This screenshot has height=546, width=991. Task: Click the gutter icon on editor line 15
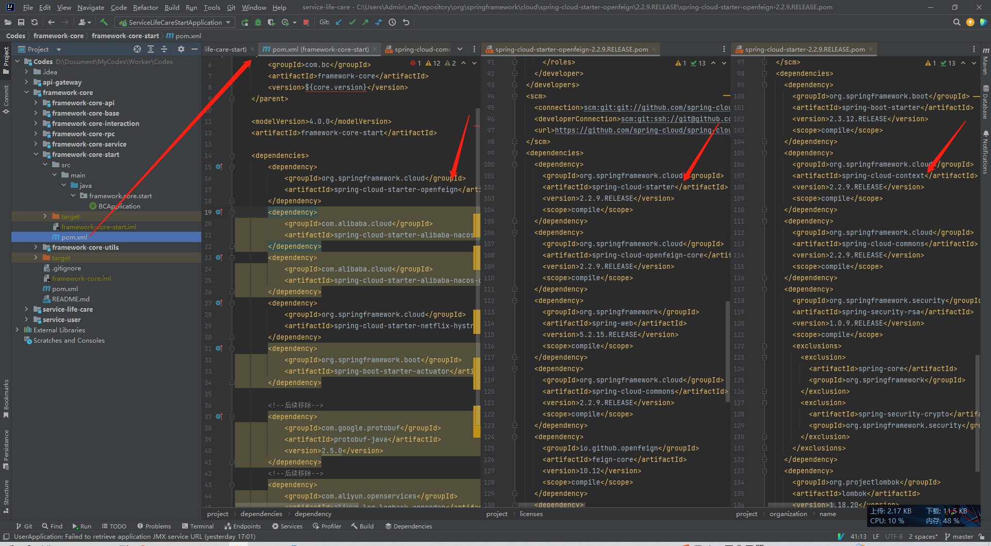(219, 167)
